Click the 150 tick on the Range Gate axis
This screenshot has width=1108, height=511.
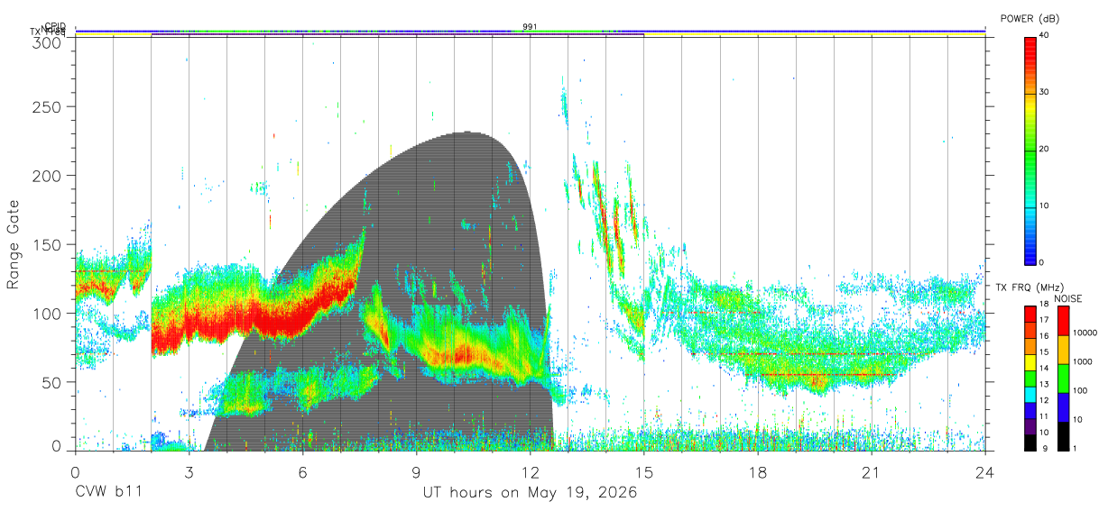click(47, 244)
